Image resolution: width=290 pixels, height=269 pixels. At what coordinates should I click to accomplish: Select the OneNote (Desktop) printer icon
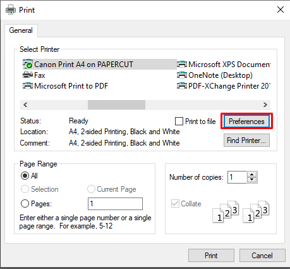[x=182, y=75]
